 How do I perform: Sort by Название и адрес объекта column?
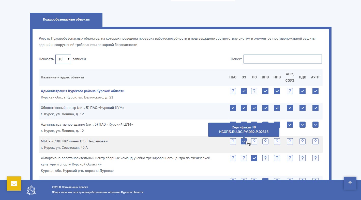click(x=62, y=77)
